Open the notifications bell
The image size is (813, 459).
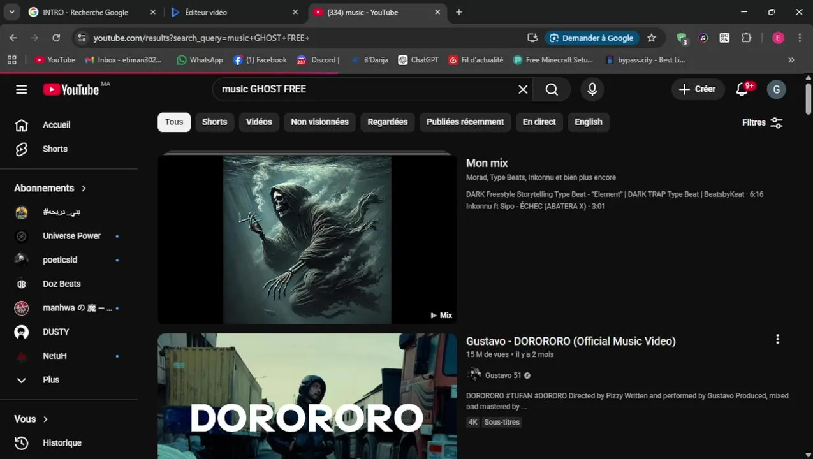pyautogui.click(x=742, y=89)
